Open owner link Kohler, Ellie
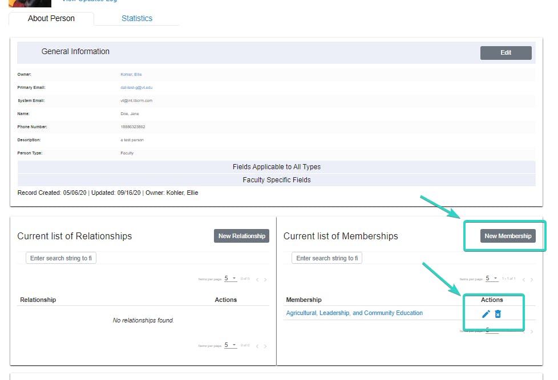 coord(131,74)
